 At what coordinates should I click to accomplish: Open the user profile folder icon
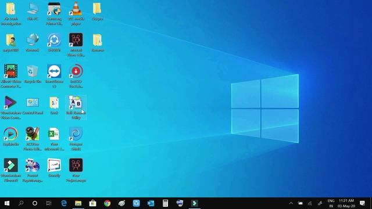coord(10,43)
